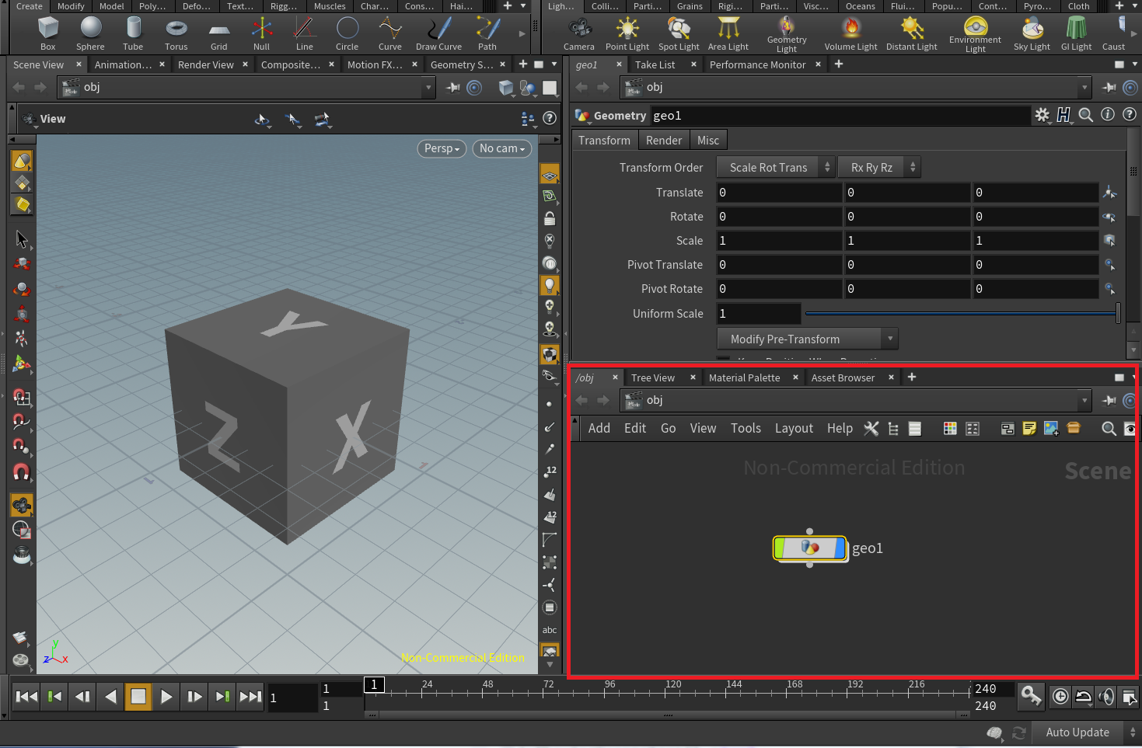1142x748 pixels.
Task: Toggle the Auto Update setting
Action: click(1077, 732)
